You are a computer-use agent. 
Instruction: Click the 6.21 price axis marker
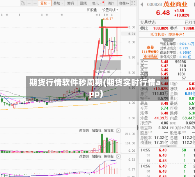(131, 34)
